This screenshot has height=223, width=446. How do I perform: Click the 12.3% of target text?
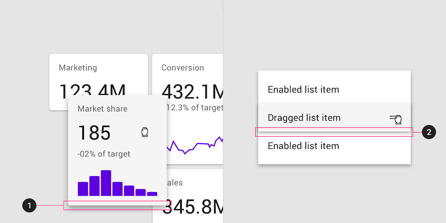(194, 107)
